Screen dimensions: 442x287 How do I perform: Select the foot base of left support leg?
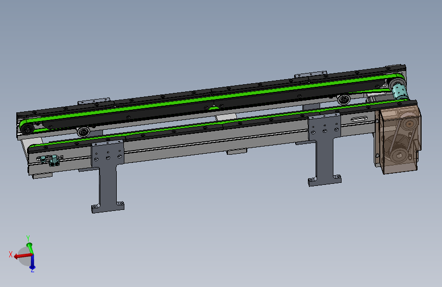pyautogui.click(x=108, y=207)
